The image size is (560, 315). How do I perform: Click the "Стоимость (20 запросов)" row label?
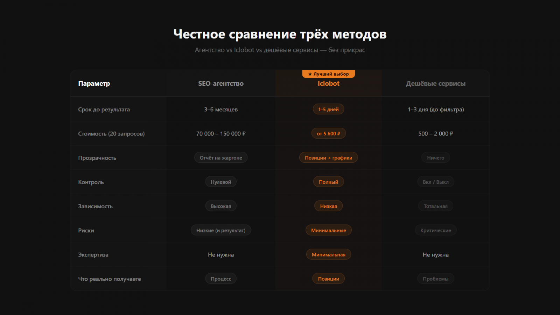111,134
